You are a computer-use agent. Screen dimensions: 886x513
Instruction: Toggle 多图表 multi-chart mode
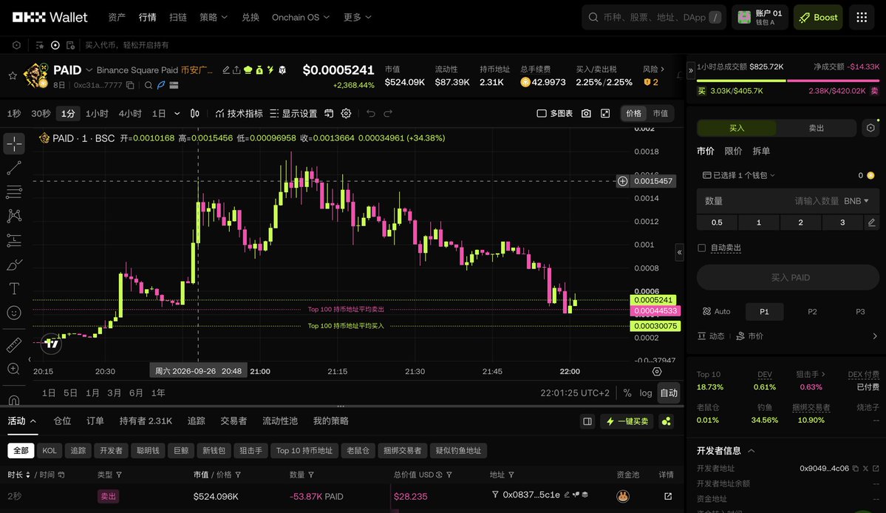[x=554, y=114]
